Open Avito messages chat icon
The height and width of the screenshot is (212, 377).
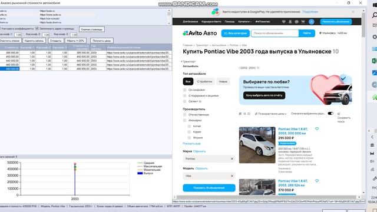click(x=297, y=22)
